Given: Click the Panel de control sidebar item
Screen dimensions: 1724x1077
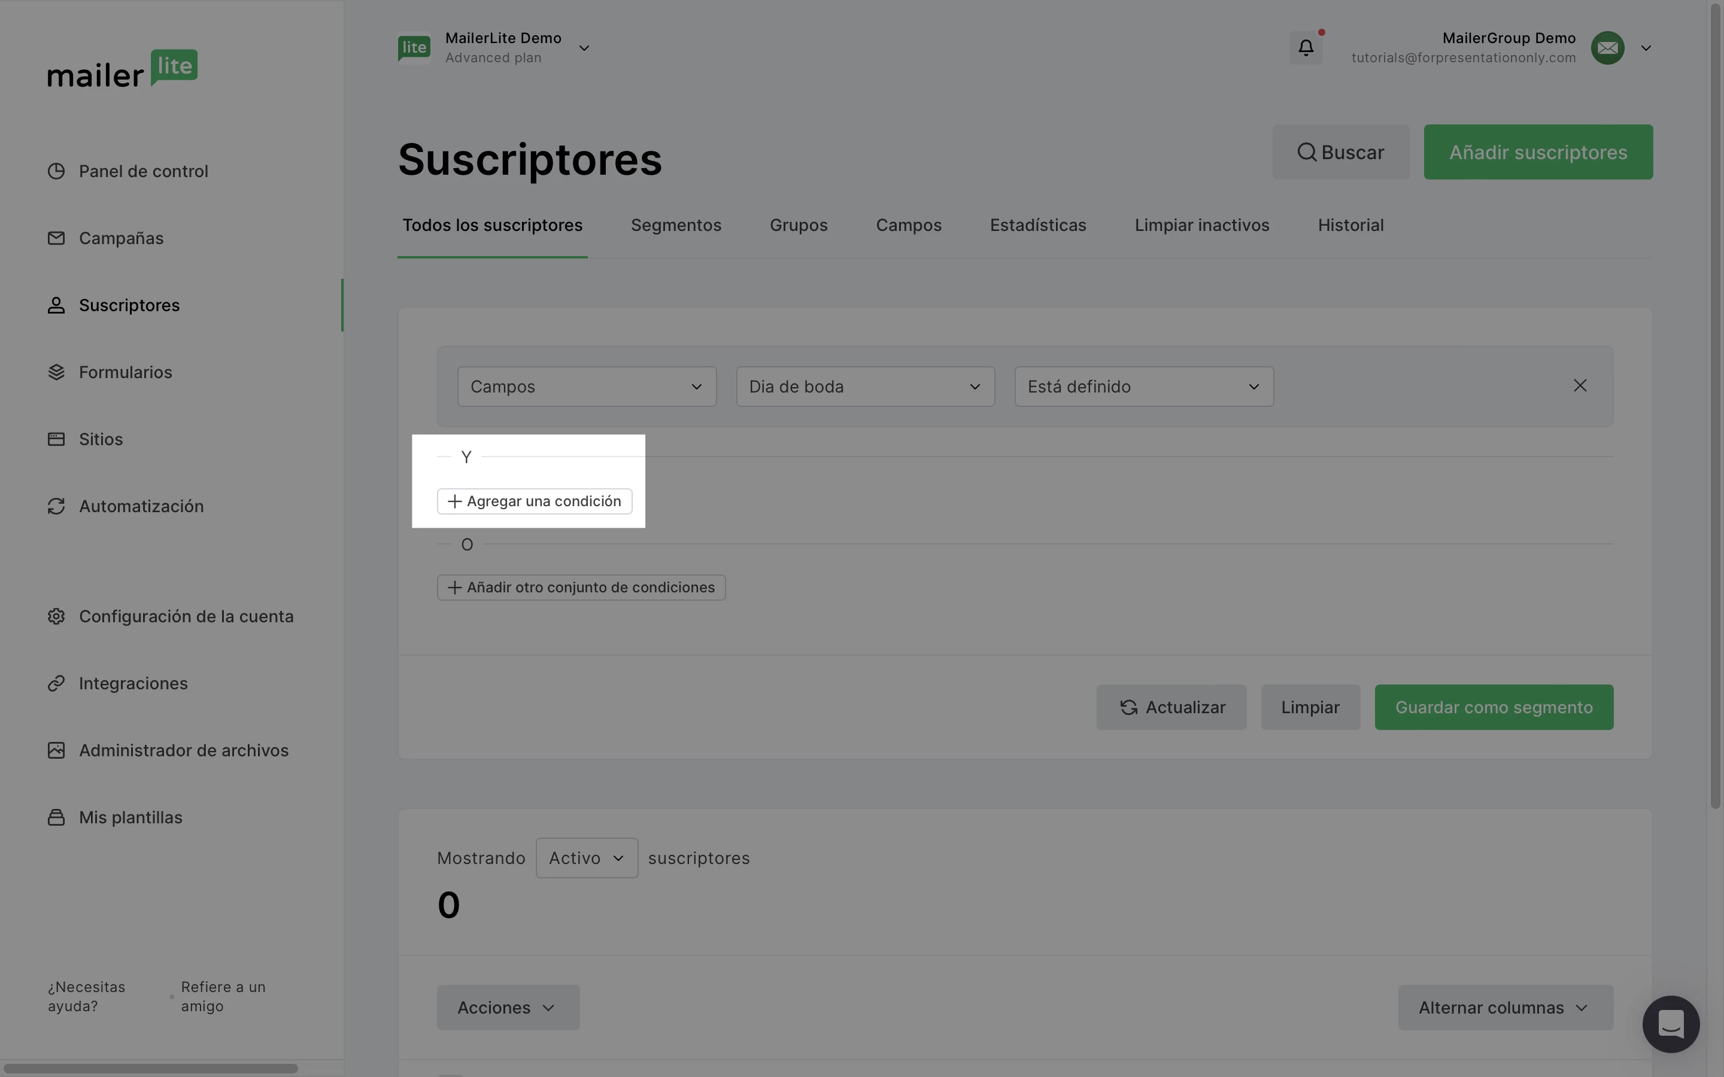Looking at the screenshot, I should [x=142, y=171].
